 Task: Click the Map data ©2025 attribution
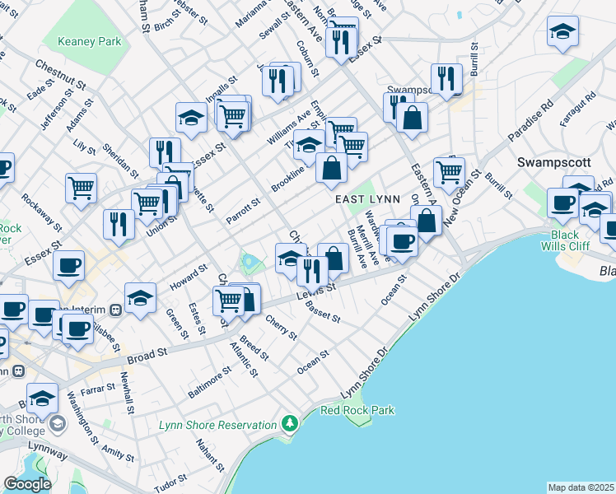pyautogui.click(x=581, y=487)
